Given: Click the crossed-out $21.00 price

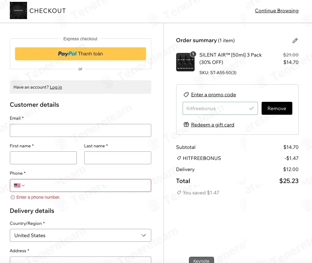Looking at the screenshot, I should coord(291,55).
